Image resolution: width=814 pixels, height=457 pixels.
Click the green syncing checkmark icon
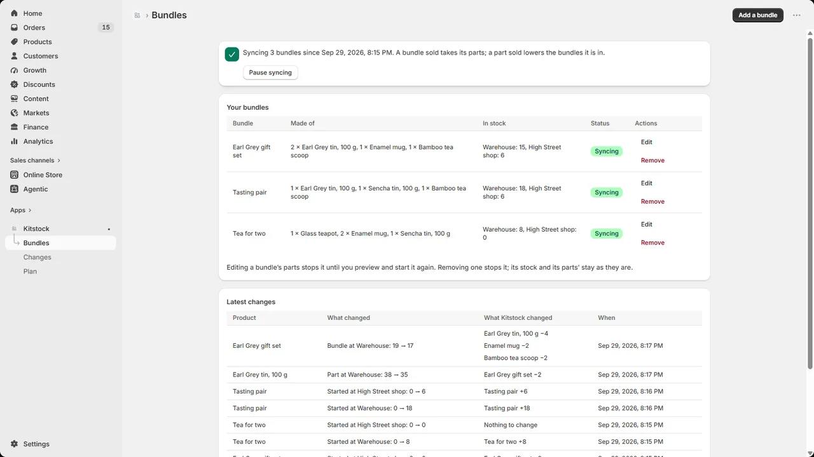click(x=232, y=55)
